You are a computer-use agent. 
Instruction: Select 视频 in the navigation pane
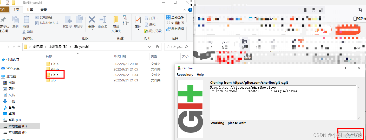click(9, 83)
